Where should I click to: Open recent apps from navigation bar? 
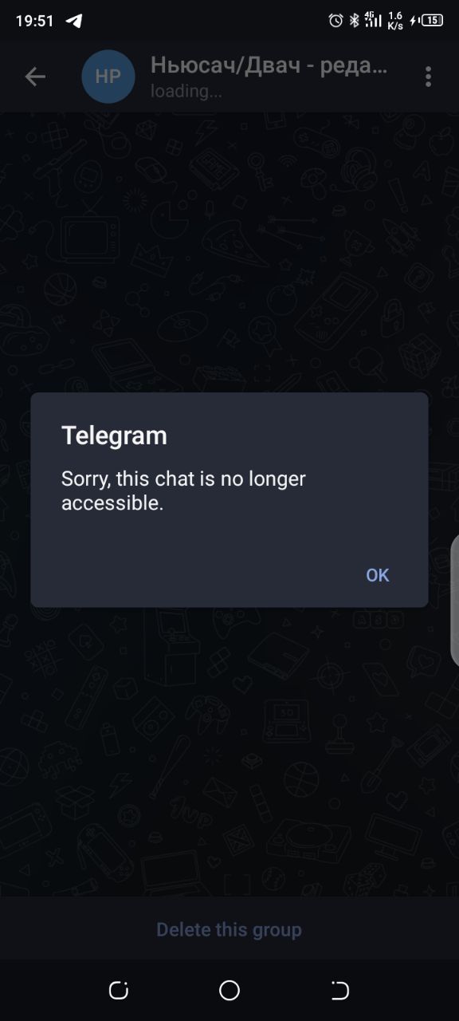click(119, 991)
